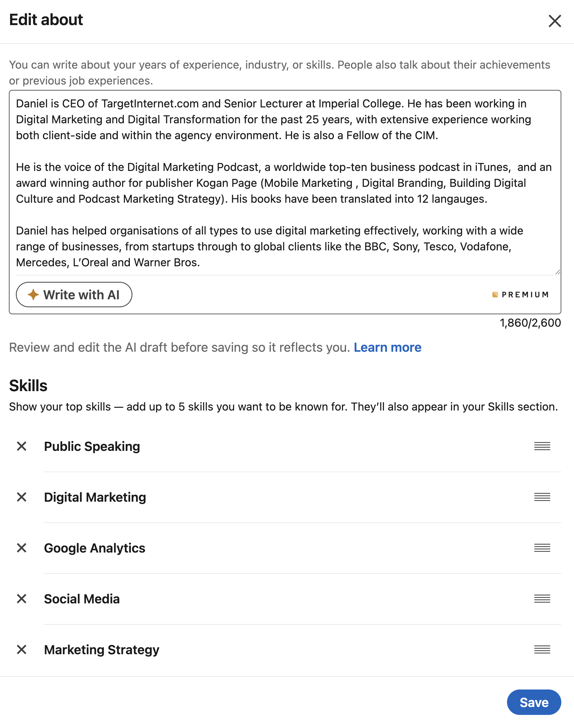This screenshot has height=720, width=574.
Task: Remove the Marketing Strategy skill
Action: tap(22, 649)
